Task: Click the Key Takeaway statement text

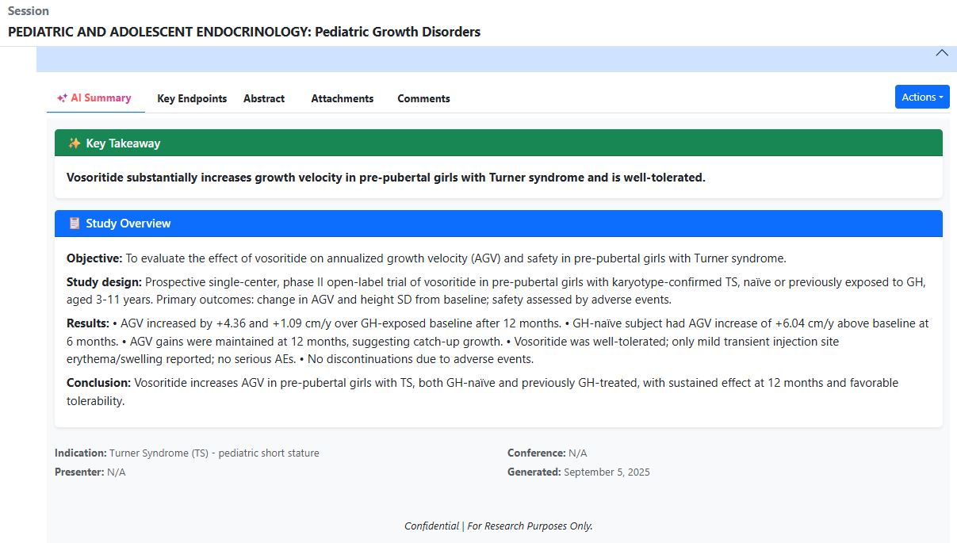Action: coord(385,178)
